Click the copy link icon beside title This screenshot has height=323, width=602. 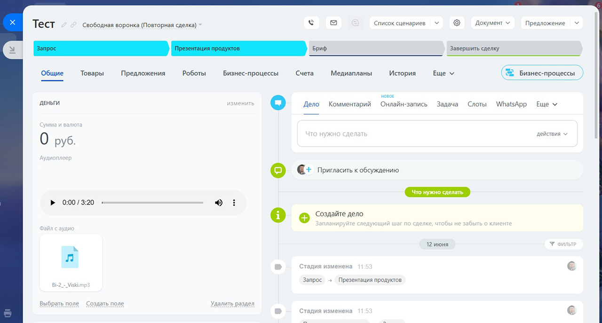point(73,25)
